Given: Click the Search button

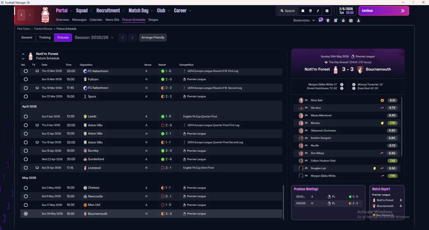Looking at the screenshot, I should click(x=287, y=11).
